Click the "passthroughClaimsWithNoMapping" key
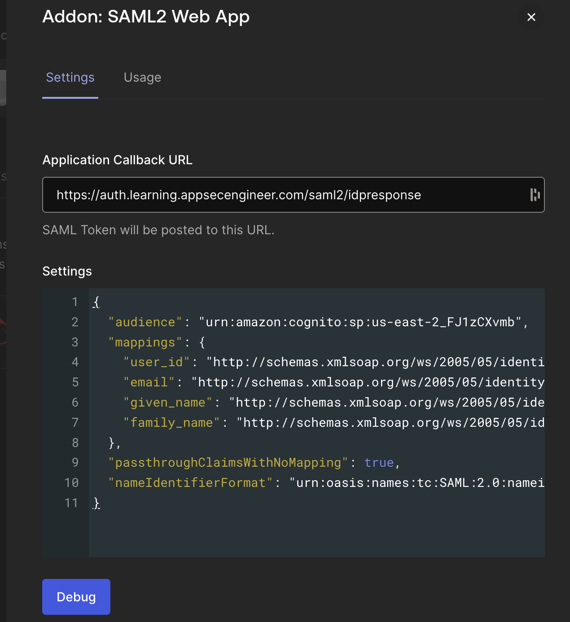570x622 pixels. 228,463
